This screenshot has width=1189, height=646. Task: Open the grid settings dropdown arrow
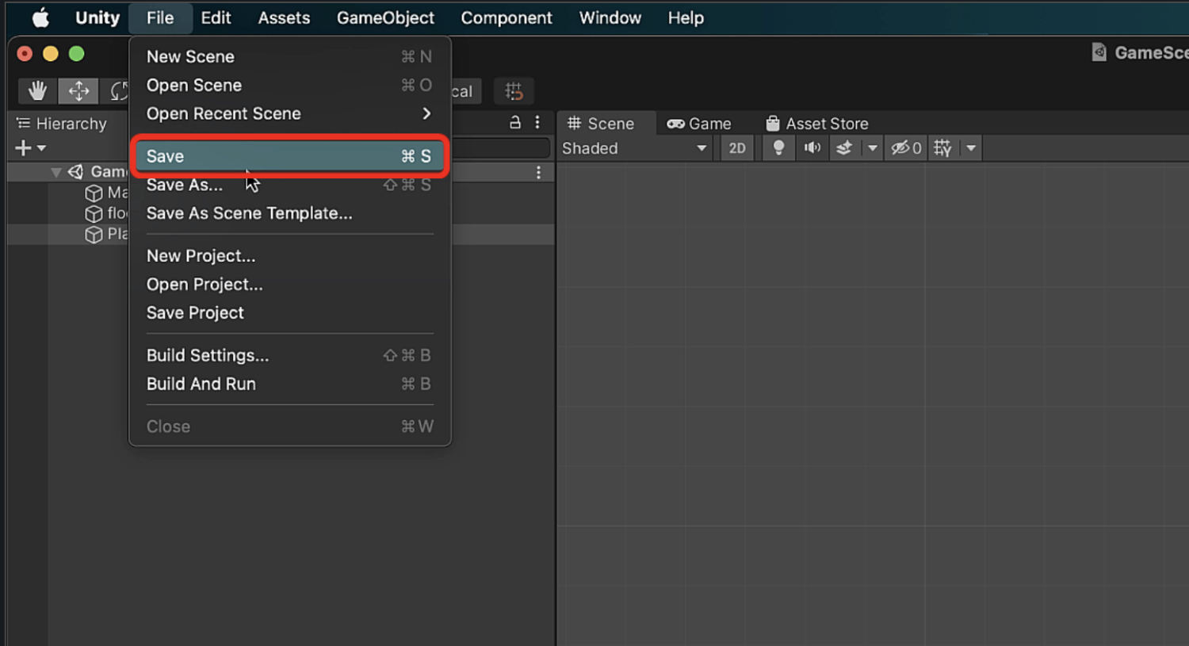(971, 148)
